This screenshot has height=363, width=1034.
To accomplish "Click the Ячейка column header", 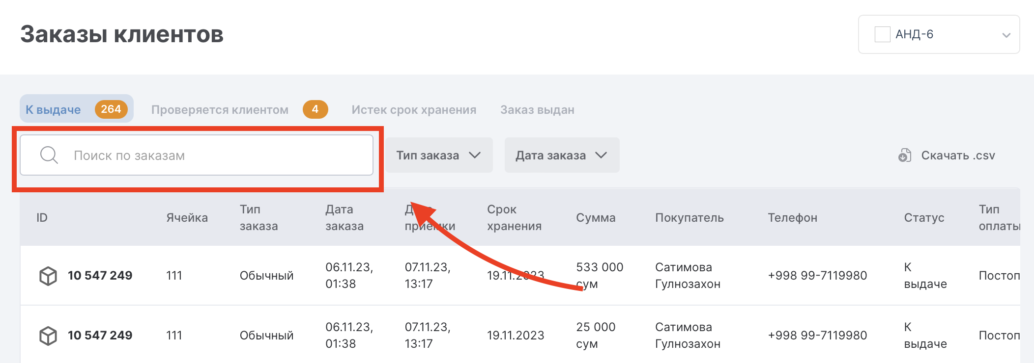I will click(x=187, y=217).
